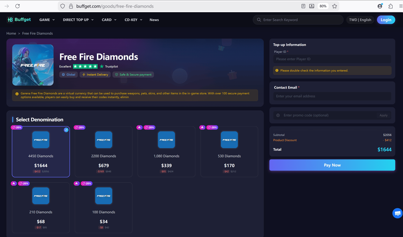Click the checkmark on the 4450 Diamonds card
This screenshot has height=237, width=403.
(x=66, y=130)
